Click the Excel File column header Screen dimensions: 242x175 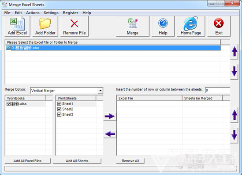[149, 98]
